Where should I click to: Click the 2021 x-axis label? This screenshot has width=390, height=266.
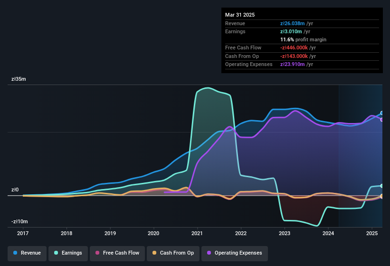(x=197, y=233)
